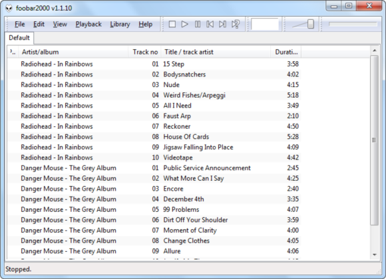
Task: Select the track Change Clothes
Action: [x=154, y=241]
